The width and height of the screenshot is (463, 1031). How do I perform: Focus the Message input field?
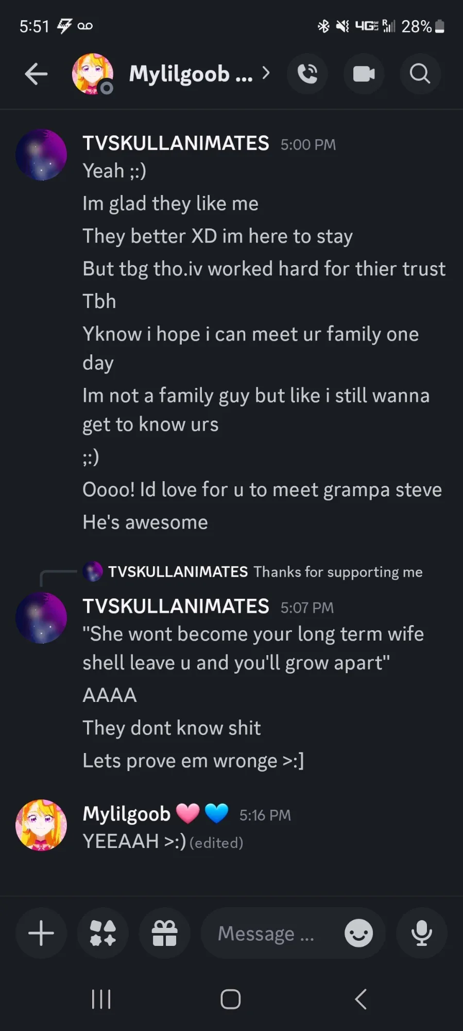click(268, 933)
